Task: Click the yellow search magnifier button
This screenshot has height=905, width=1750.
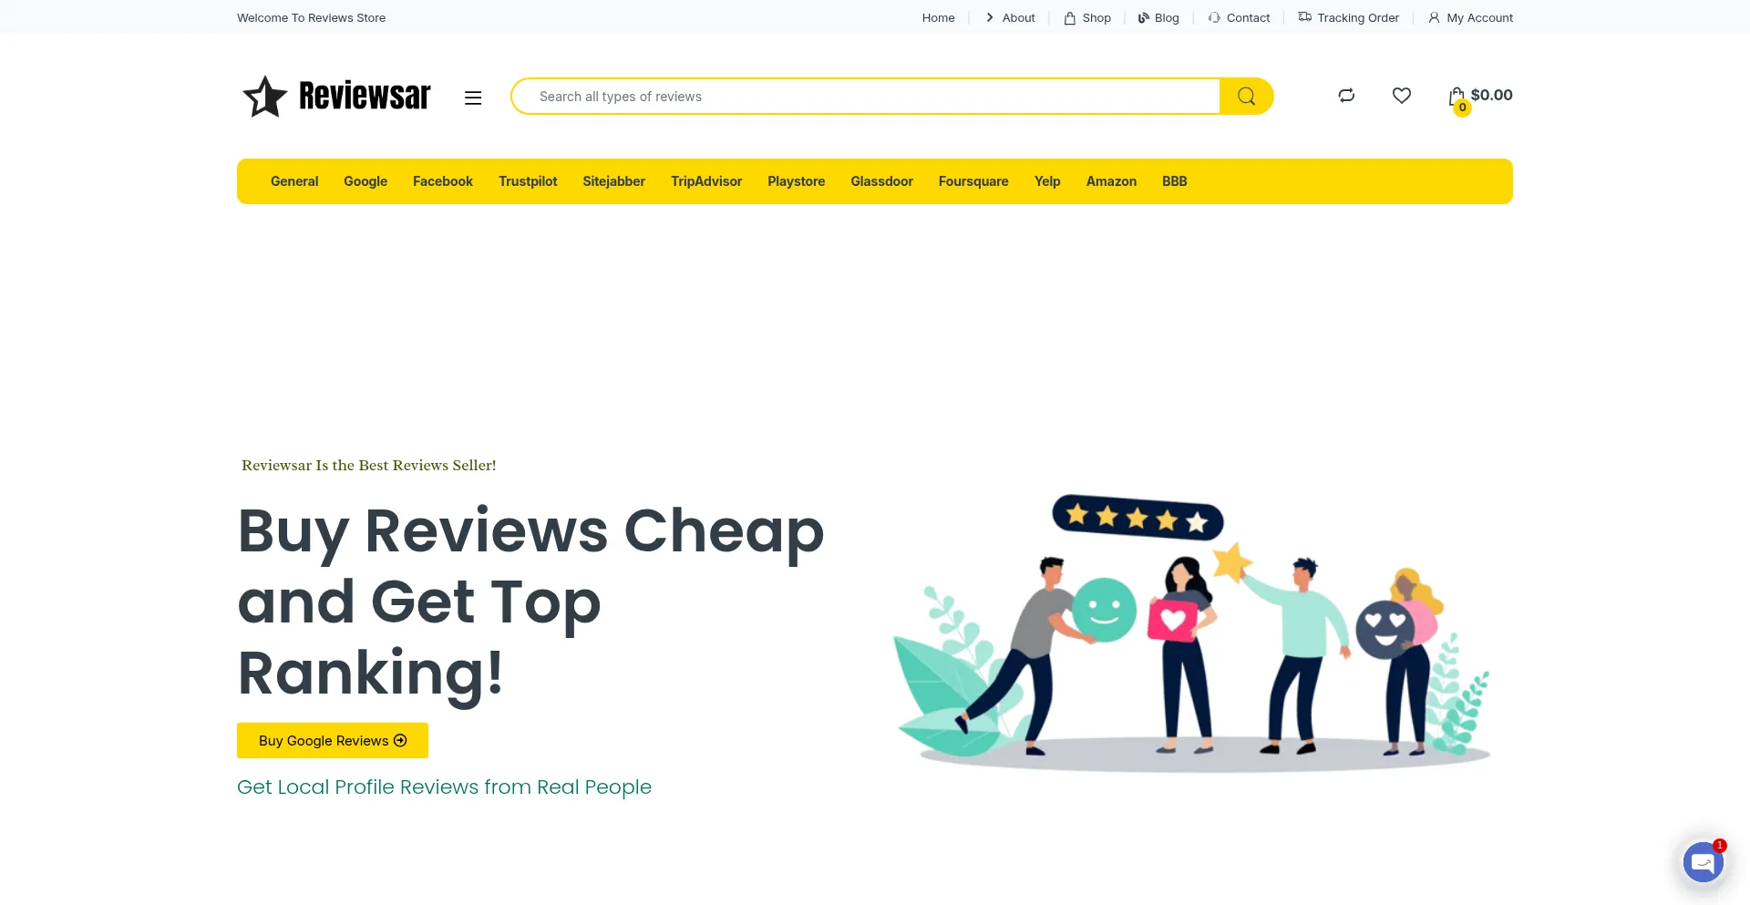Action: tap(1246, 97)
